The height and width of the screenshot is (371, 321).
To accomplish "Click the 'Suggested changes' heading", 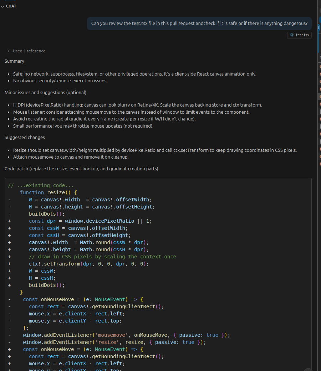I will coord(25,138).
